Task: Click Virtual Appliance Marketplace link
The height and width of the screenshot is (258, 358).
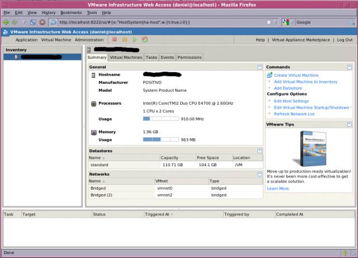Action: pyautogui.click(x=301, y=40)
